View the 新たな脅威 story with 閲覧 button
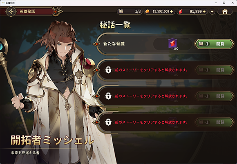 click(214, 44)
